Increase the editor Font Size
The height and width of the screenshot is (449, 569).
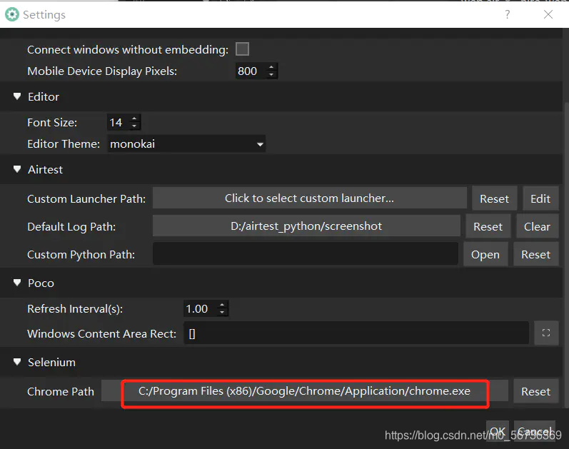[x=134, y=118]
